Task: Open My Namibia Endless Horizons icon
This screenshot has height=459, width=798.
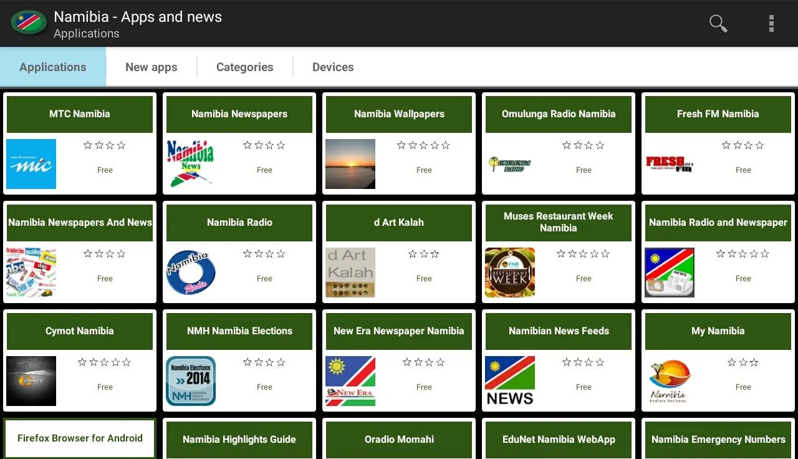Action: pyautogui.click(x=670, y=381)
